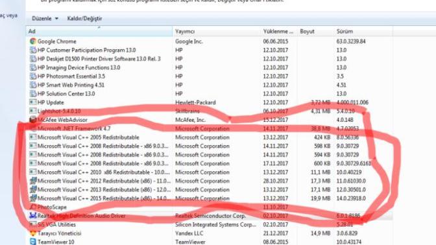Screen dimensions: 436x245
Task: Select Visual C++ 2015 Redistributable (x86)
Action: point(104,198)
